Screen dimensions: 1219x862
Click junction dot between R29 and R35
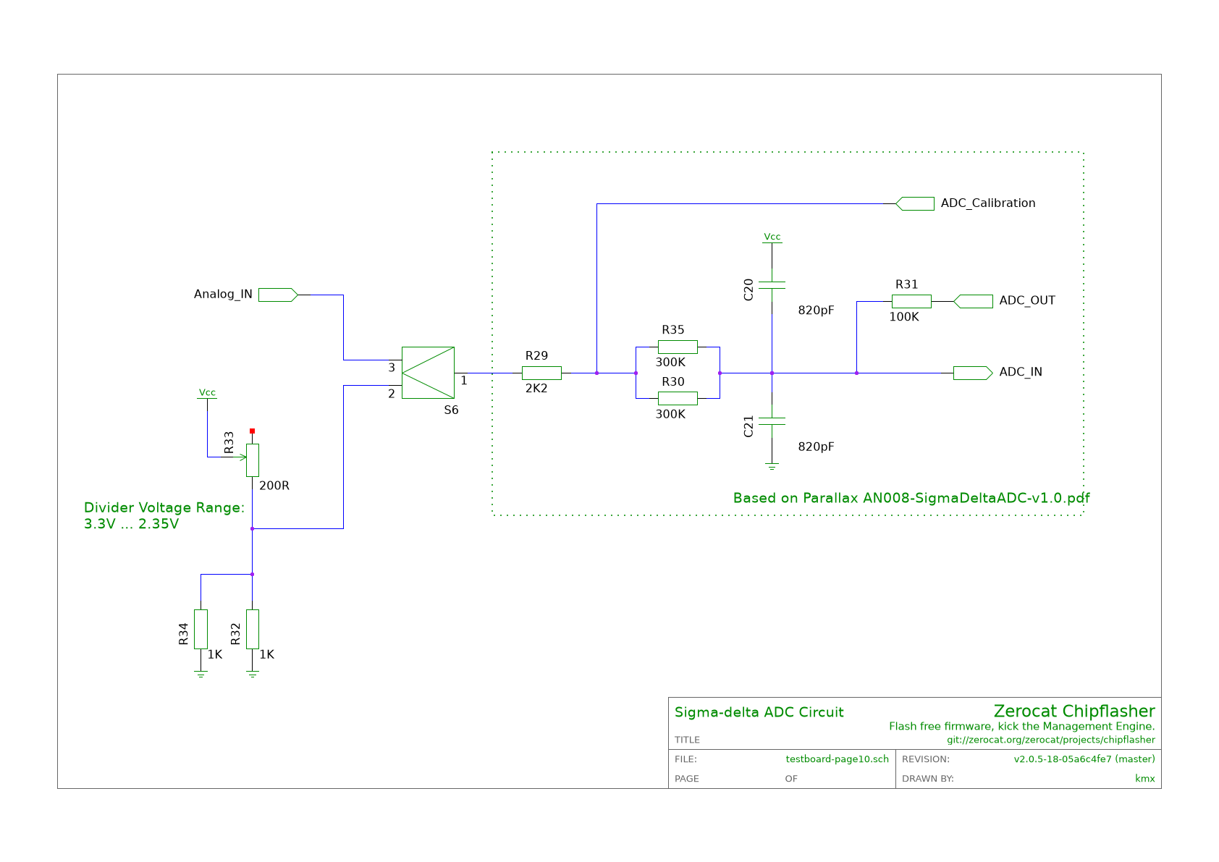click(596, 373)
